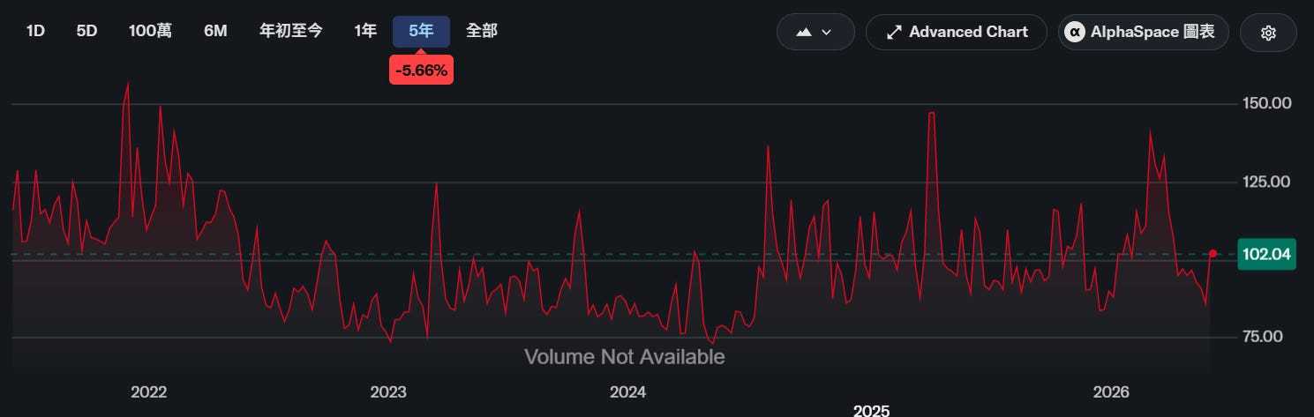Click the active 5年 range tab

(421, 31)
